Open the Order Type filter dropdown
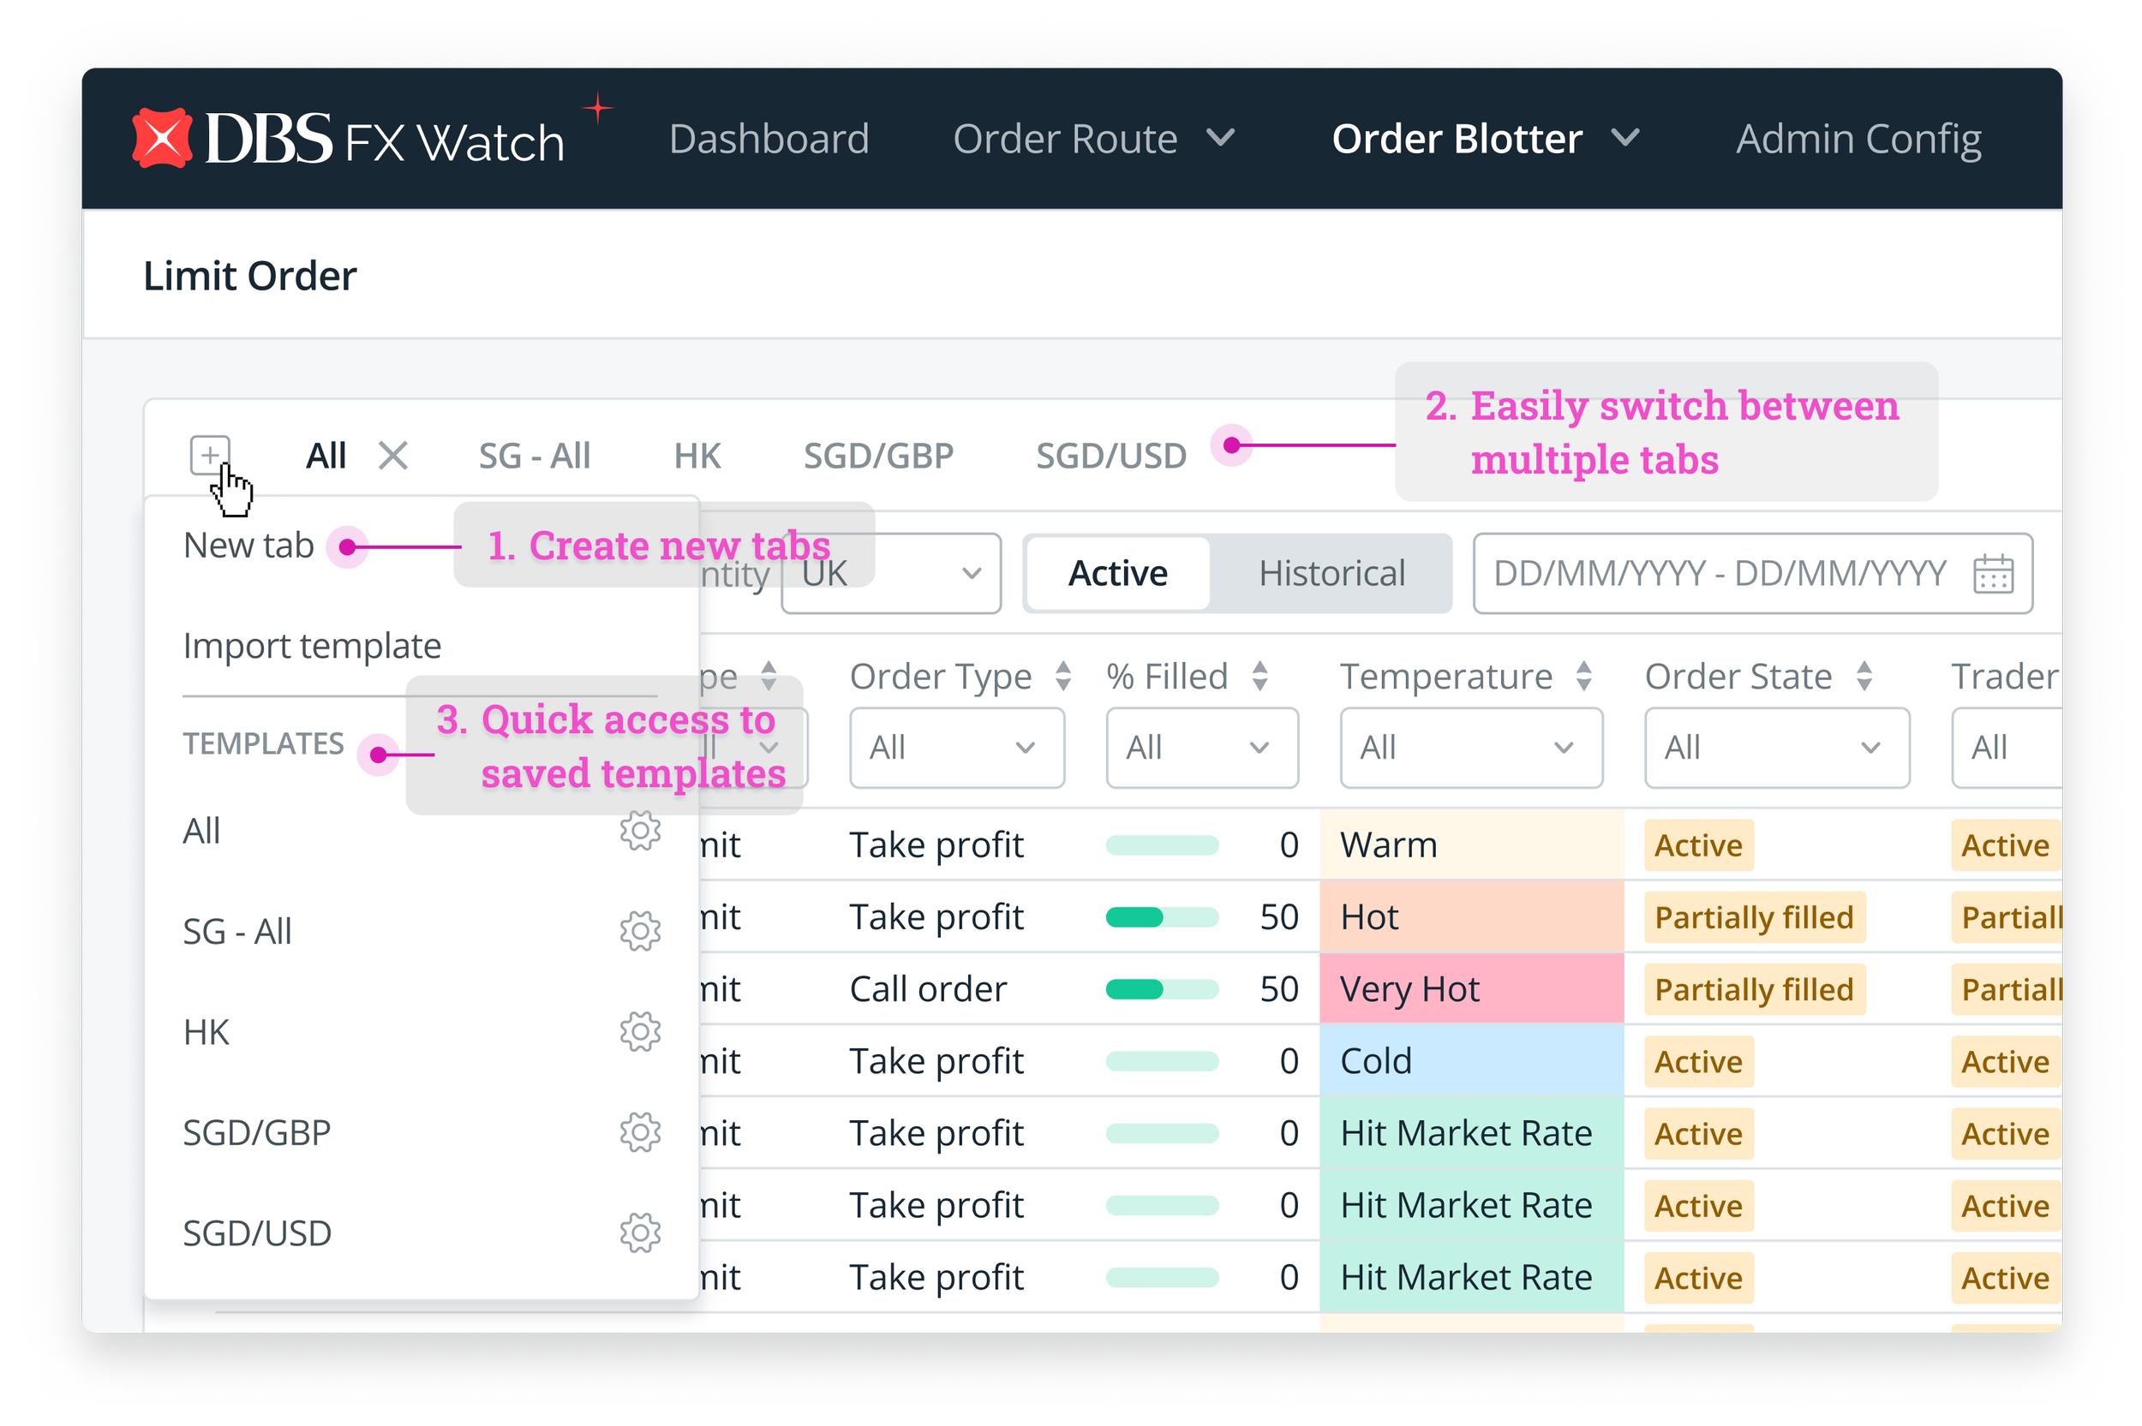This screenshot has height=1426, width=2142. pyautogui.click(x=956, y=748)
